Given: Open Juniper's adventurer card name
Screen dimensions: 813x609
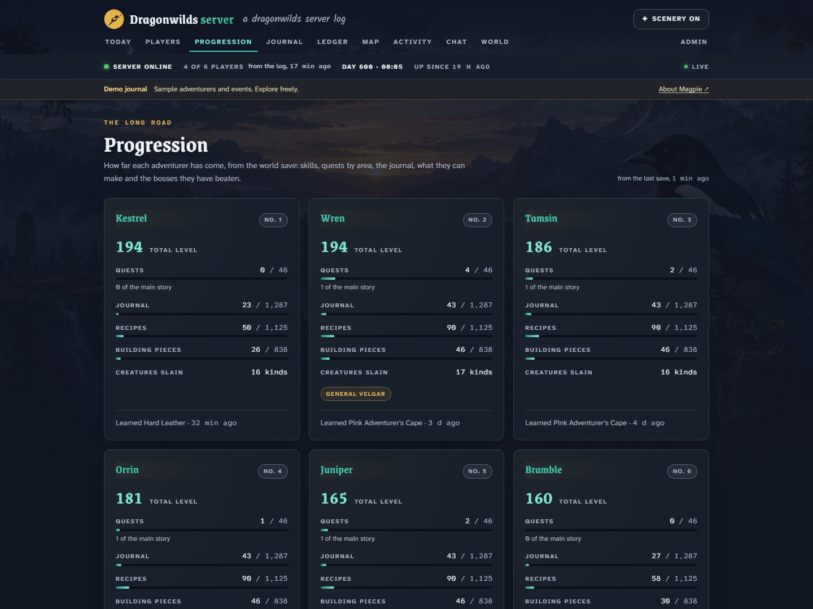Looking at the screenshot, I should pos(336,470).
